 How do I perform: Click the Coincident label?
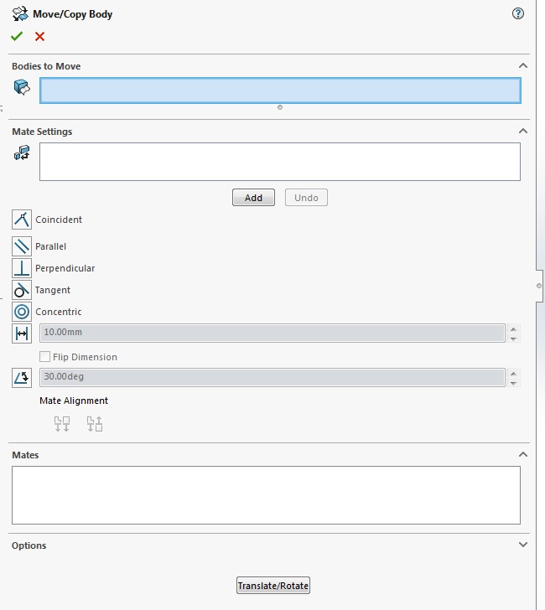point(59,220)
